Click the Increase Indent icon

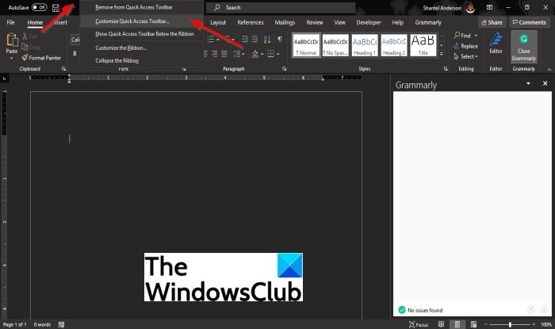coord(255,40)
